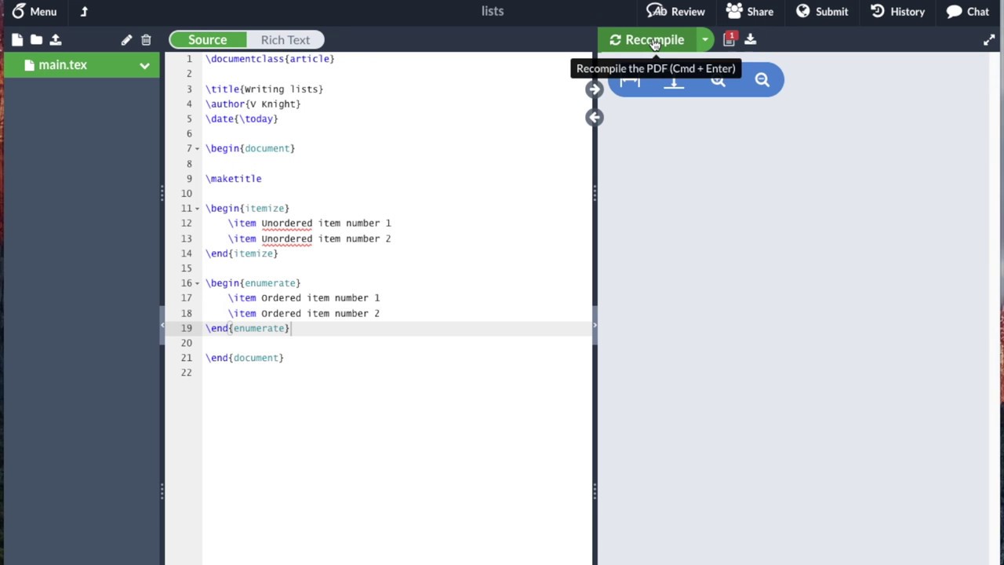The width and height of the screenshot is (1004, 565).
Task: Click 'Unordered item number 2' text
Action: point(326,239)
